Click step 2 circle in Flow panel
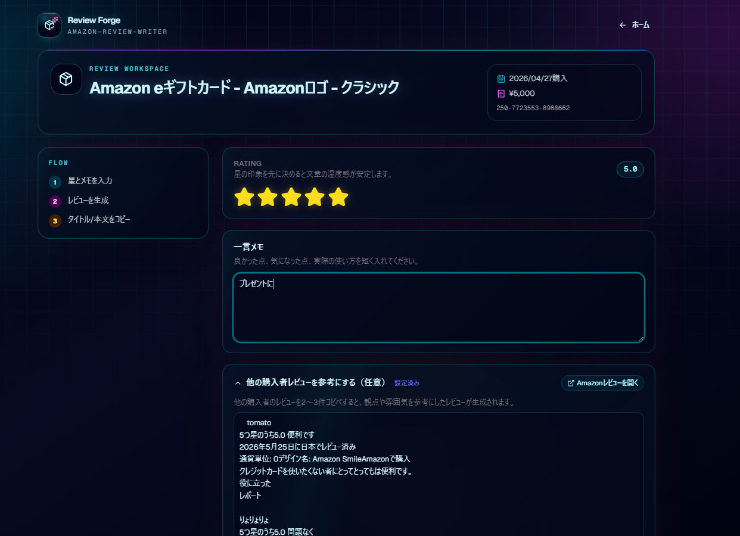The width and height of the screenshot is (740, 536). point(55,201)
